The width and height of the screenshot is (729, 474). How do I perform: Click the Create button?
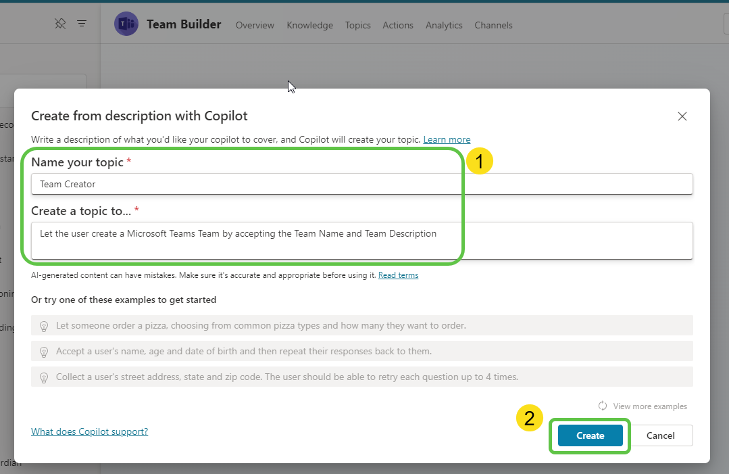tap(588, 435)
